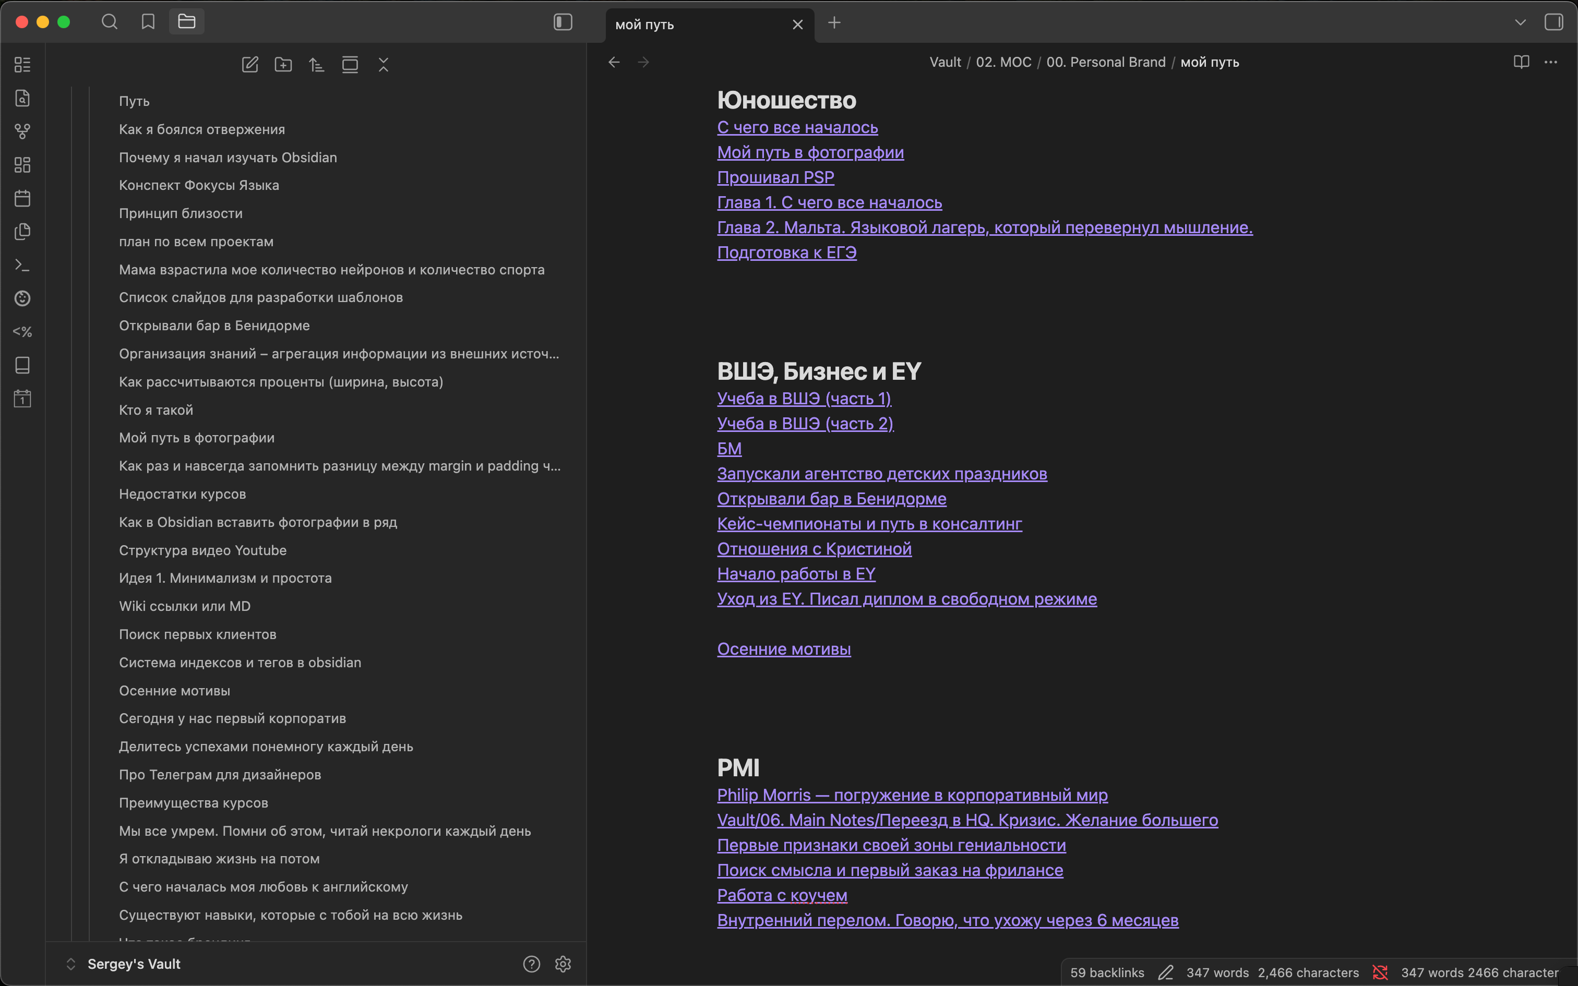Toggle editing mode pencil in status bar
The image size is (1578, 986).
(x=1166, y=972)
